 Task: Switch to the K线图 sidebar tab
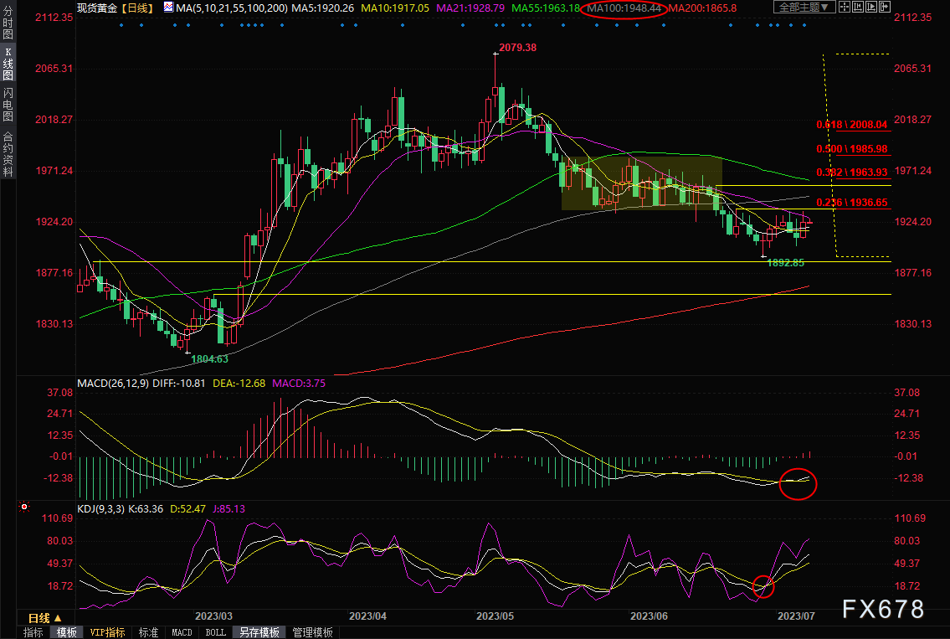coord(8,64)
